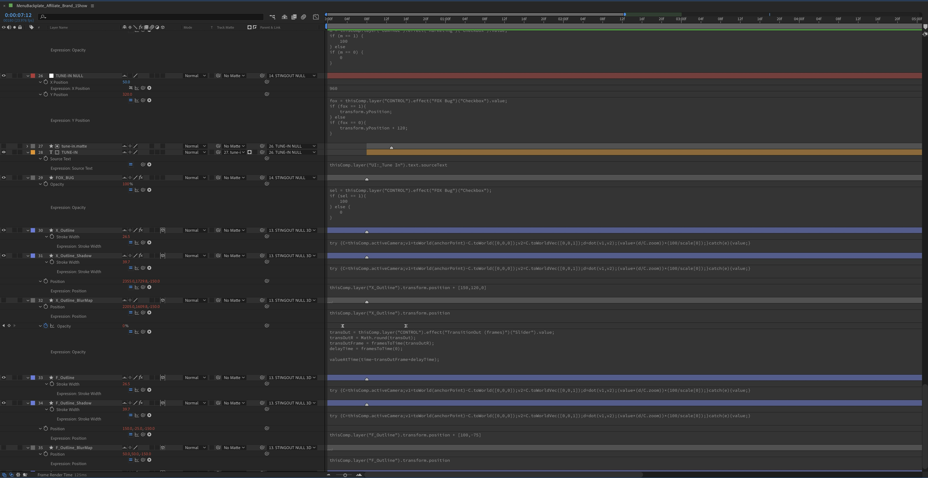This screenshot has height=478, width=928.
Task: Click pick whip for X_Outline Stroke Width expression
Action: 143,243
